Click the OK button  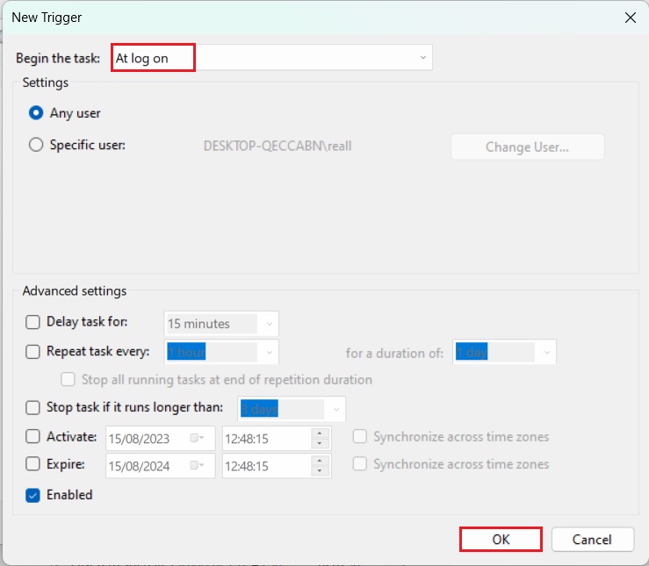(501, 539)
